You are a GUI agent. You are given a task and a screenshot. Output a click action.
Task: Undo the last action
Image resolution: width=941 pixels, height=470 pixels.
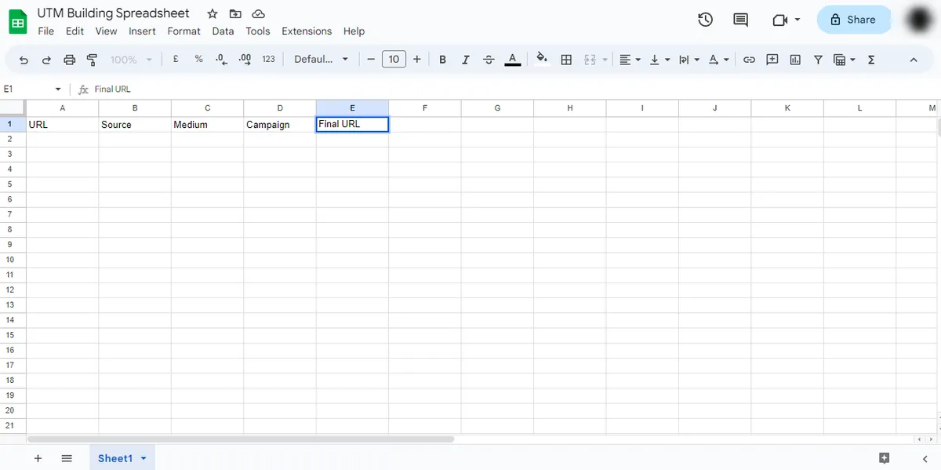coord(23,59)
